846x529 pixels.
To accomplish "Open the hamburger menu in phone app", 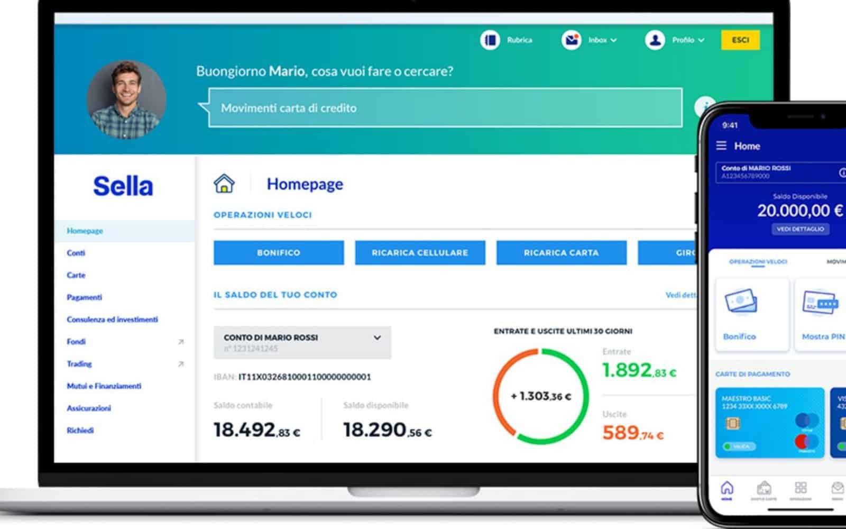I will (721, 145).
